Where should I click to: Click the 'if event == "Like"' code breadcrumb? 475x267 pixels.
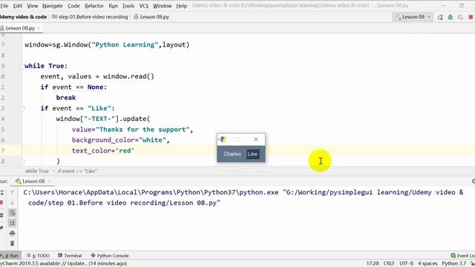coord(77,171)
